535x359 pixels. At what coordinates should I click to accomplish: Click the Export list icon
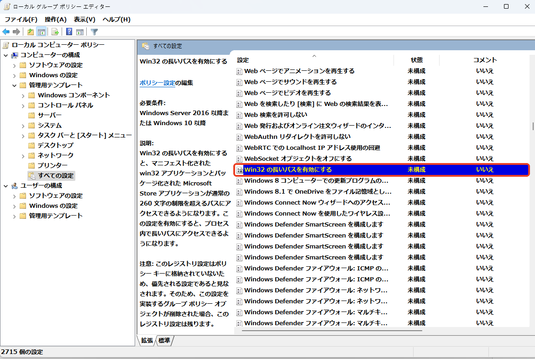tap(54, 32)
